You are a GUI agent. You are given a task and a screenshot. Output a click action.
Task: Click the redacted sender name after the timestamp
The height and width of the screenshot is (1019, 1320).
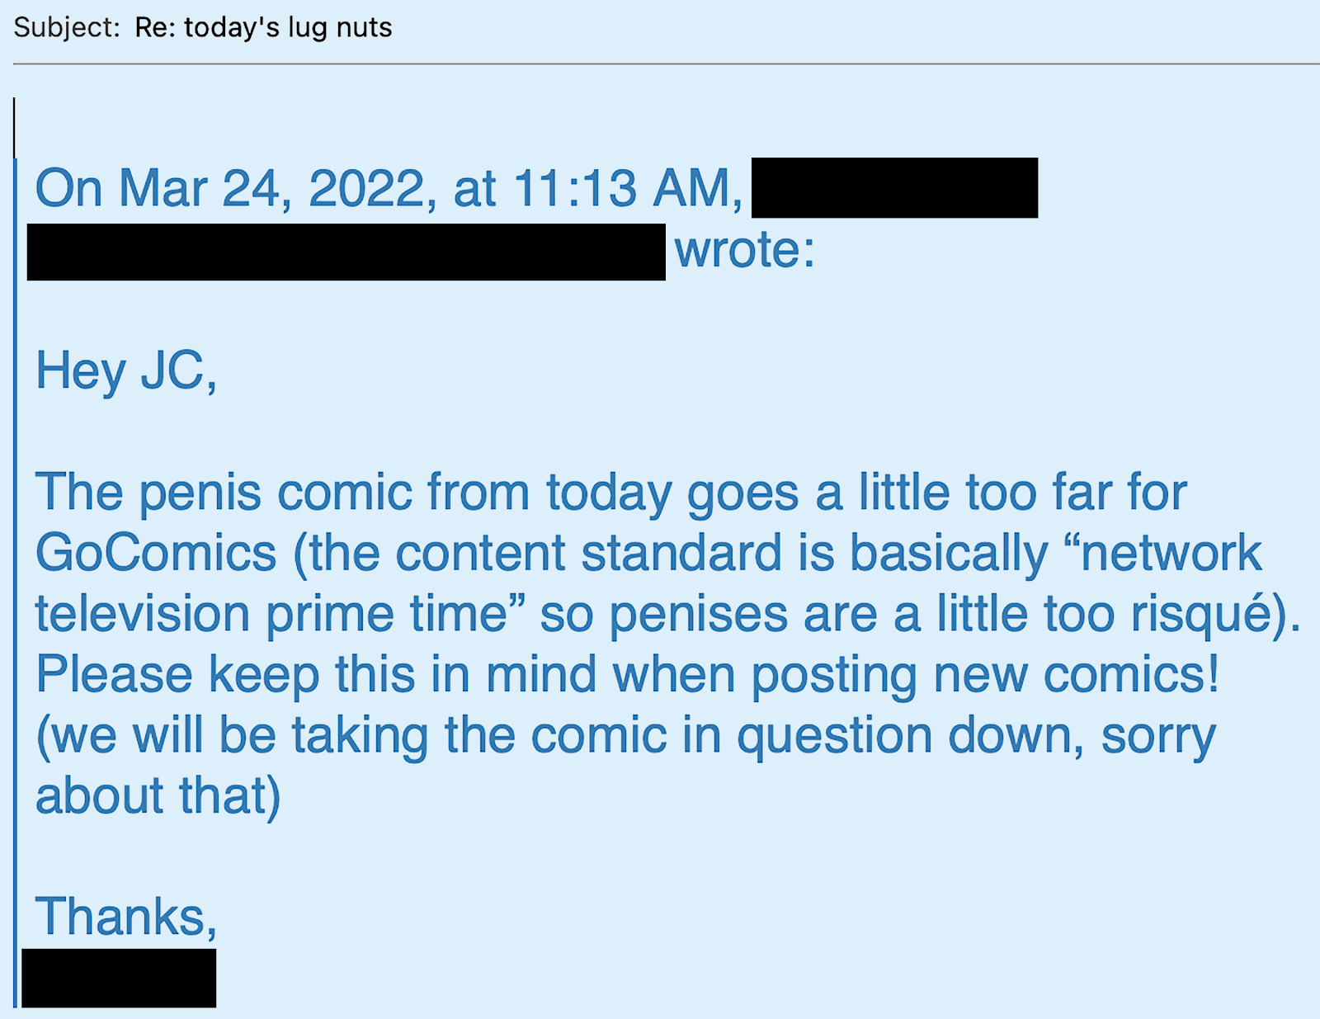895,188
